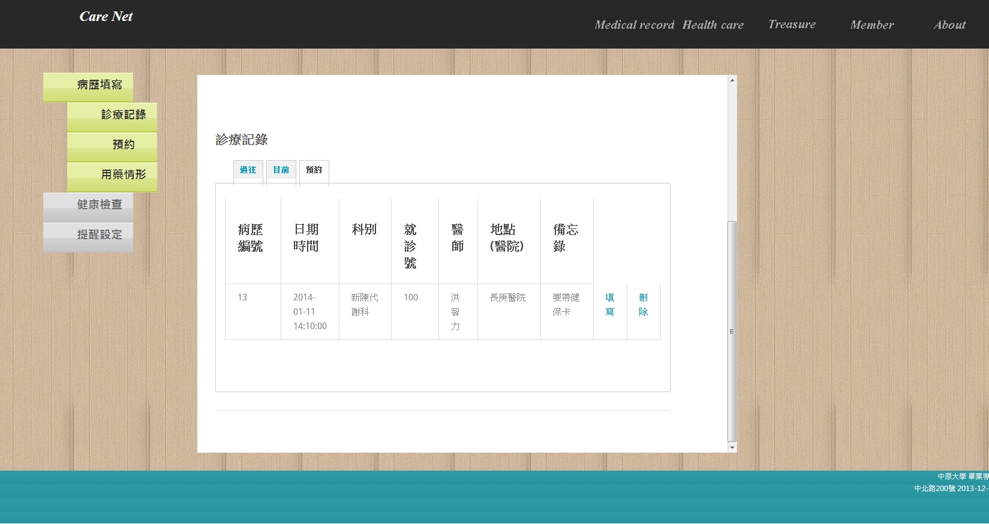Open the Medical record menu
989x524 pixels.
[x=634, y=25]
